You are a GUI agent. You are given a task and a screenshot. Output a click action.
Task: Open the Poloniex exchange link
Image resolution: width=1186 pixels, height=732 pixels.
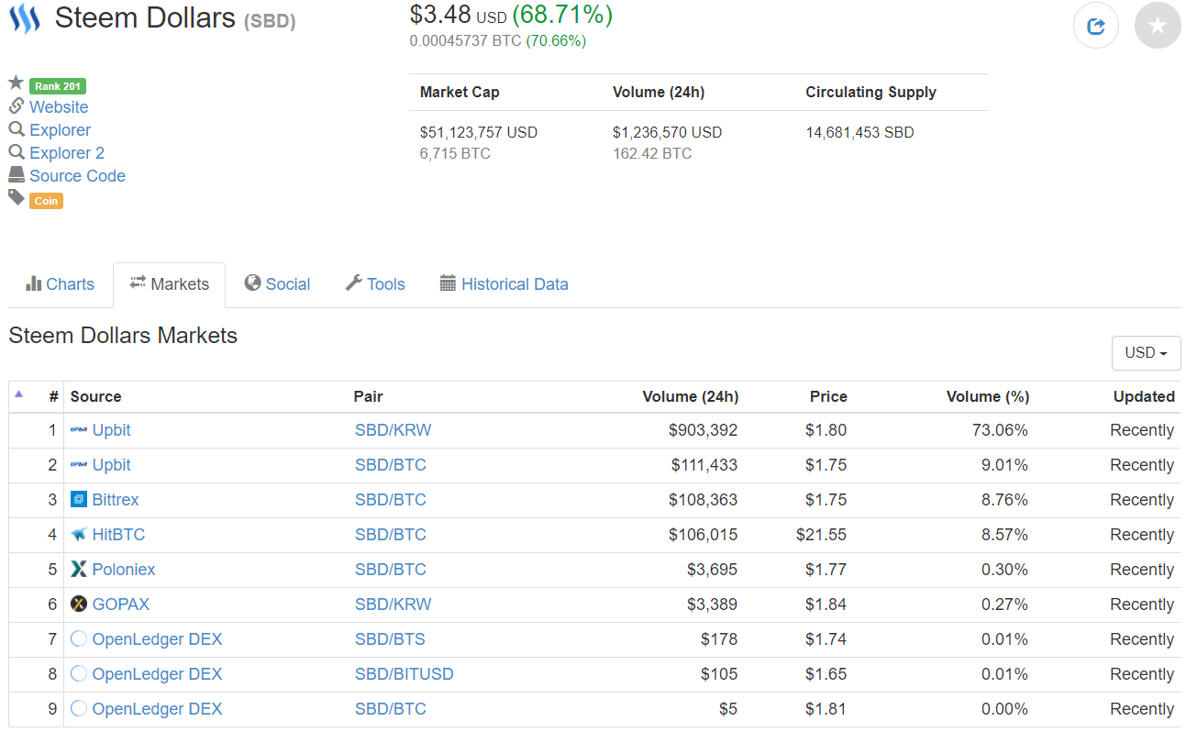click(124, 570)
